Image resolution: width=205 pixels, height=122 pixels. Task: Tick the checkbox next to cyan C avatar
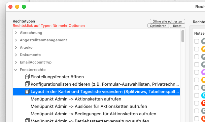click(x=197, y=95)
